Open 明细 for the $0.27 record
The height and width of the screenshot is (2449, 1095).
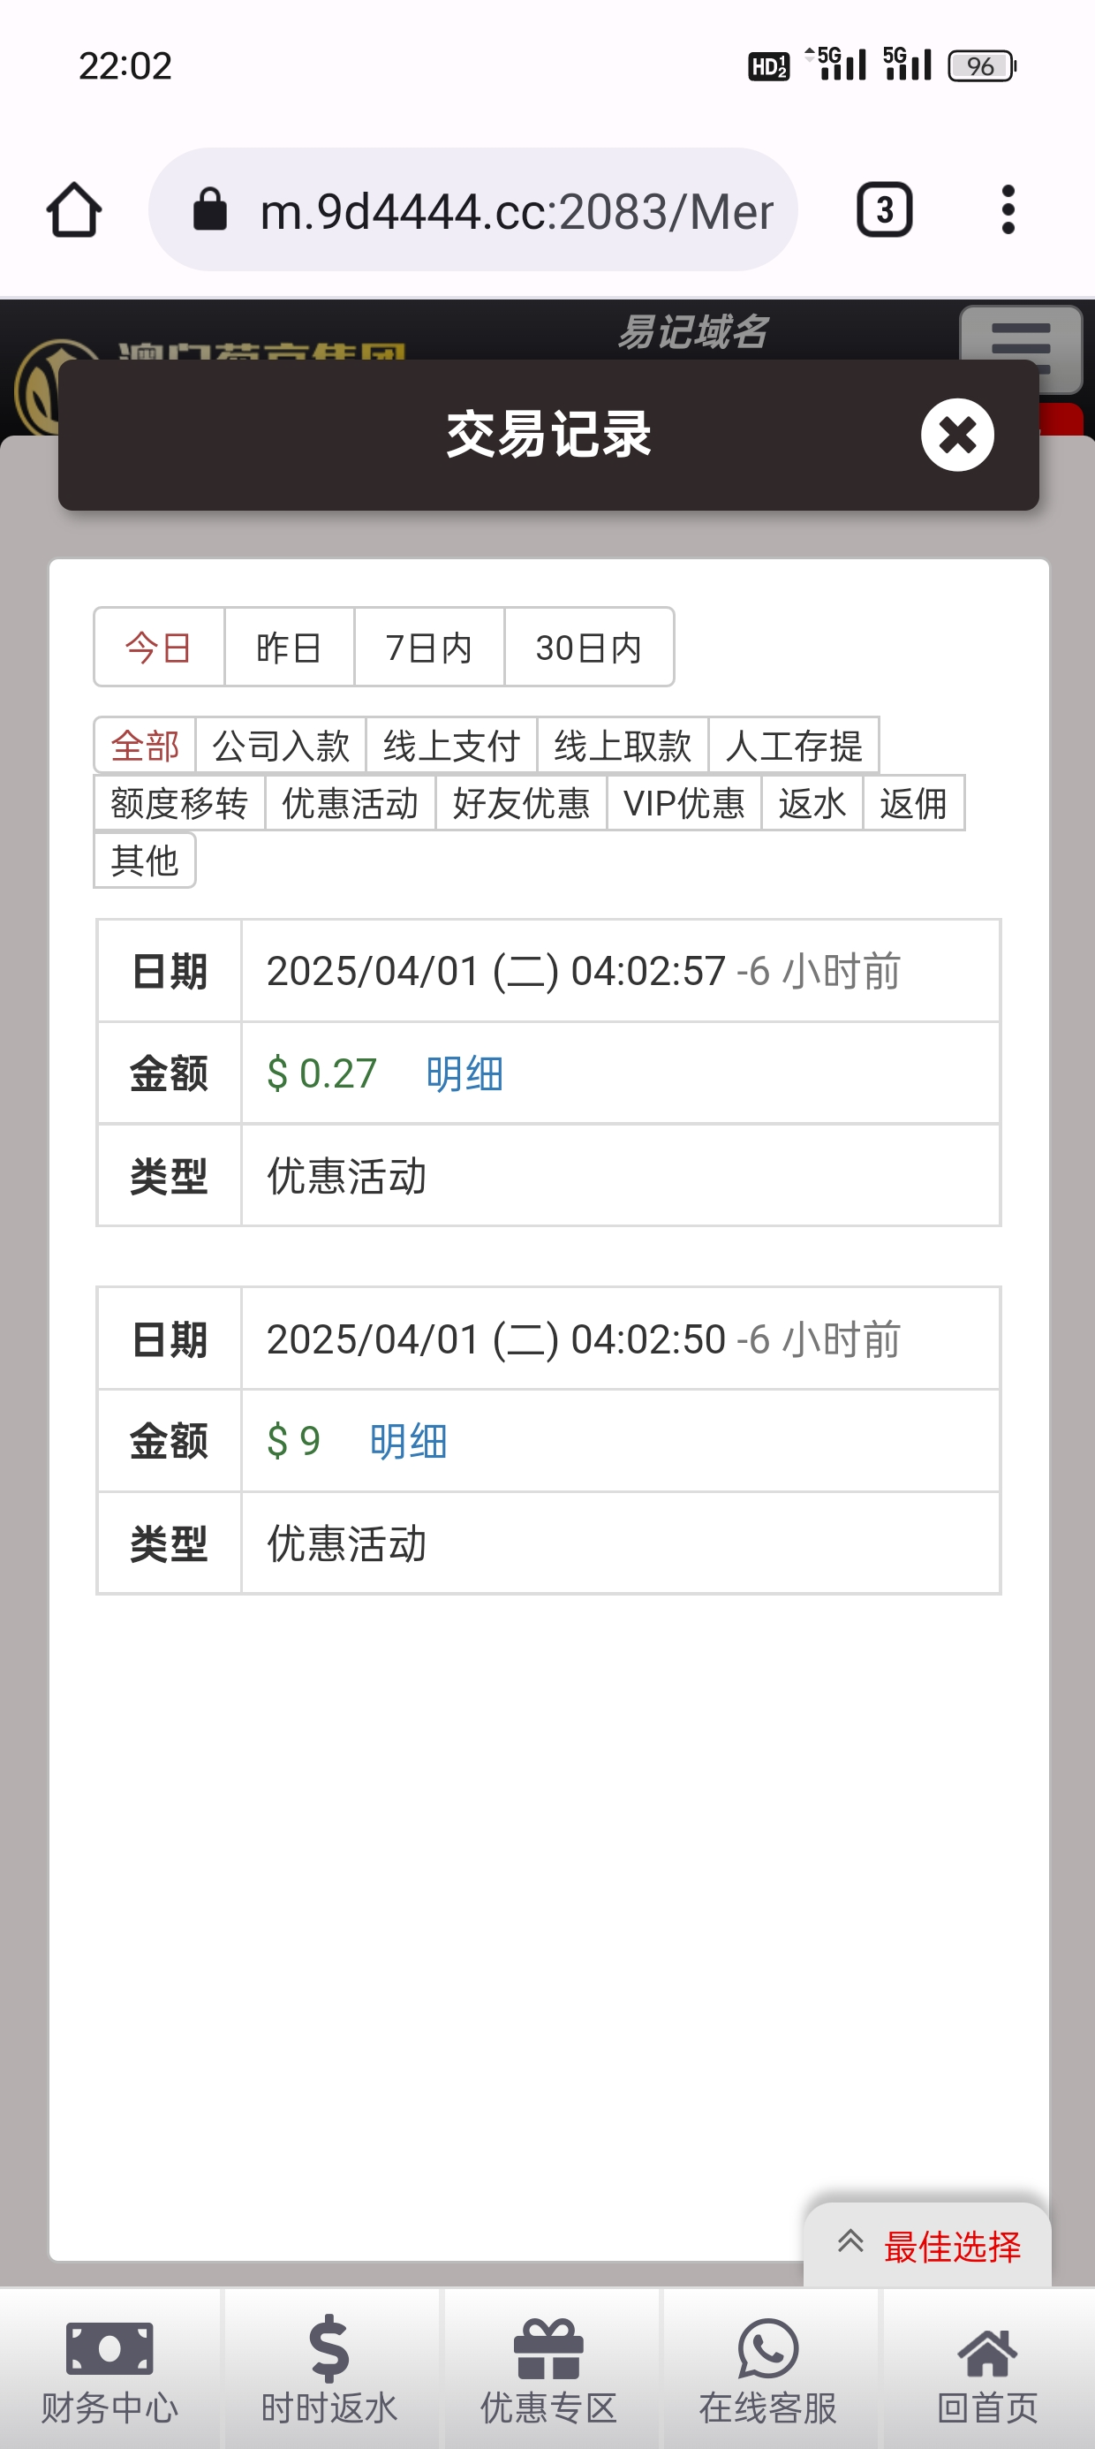(x=464, y=1073)
